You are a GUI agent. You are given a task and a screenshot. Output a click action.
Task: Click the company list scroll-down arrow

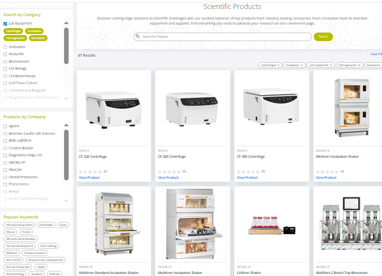[x=66, y=201]
